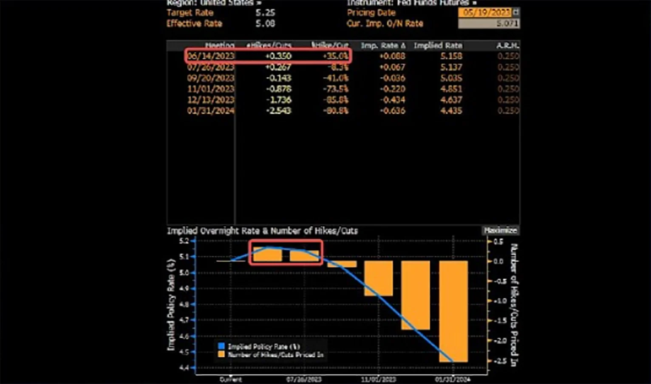Image resolution: width=651 pixels, height=384 pixels.
Task: Click the 11/01/2023 x-axis label on chart
Action: (x=378, y=379)
